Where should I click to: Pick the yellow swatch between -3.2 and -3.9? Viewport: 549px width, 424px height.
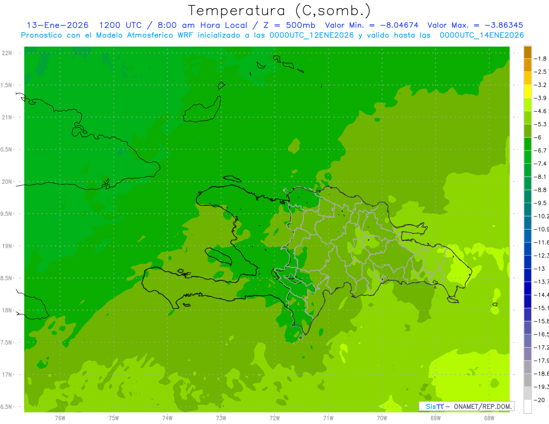[527, 91]
